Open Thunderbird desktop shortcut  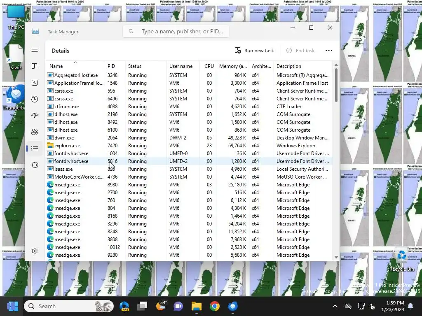[14, 98]
